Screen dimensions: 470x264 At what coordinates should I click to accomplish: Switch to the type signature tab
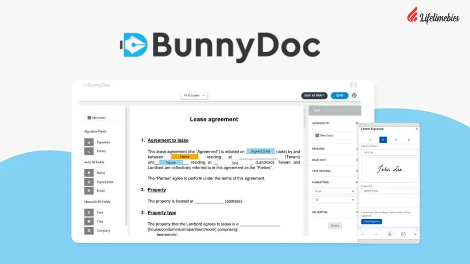point(383,140)
